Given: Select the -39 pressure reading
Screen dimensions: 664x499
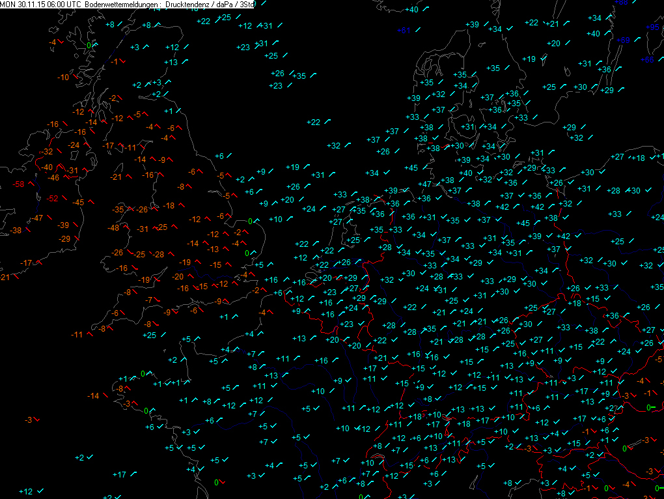Looking at the screenshot, I should pyautogui.click(x=64, y=225).
